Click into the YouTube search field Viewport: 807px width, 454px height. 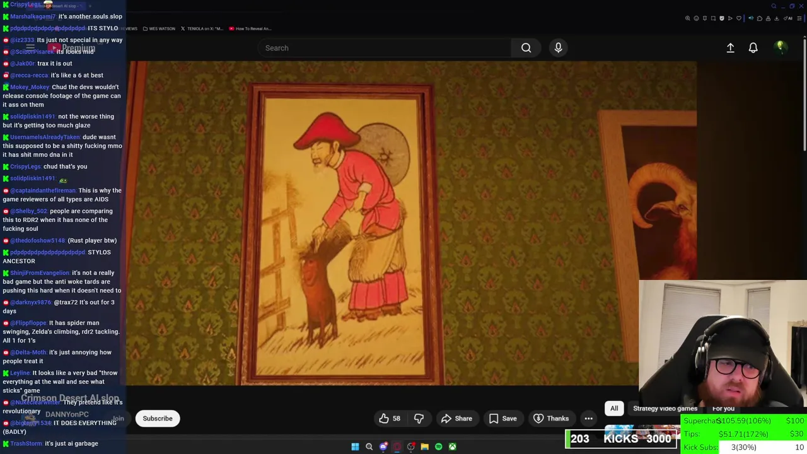click(385, 48)
